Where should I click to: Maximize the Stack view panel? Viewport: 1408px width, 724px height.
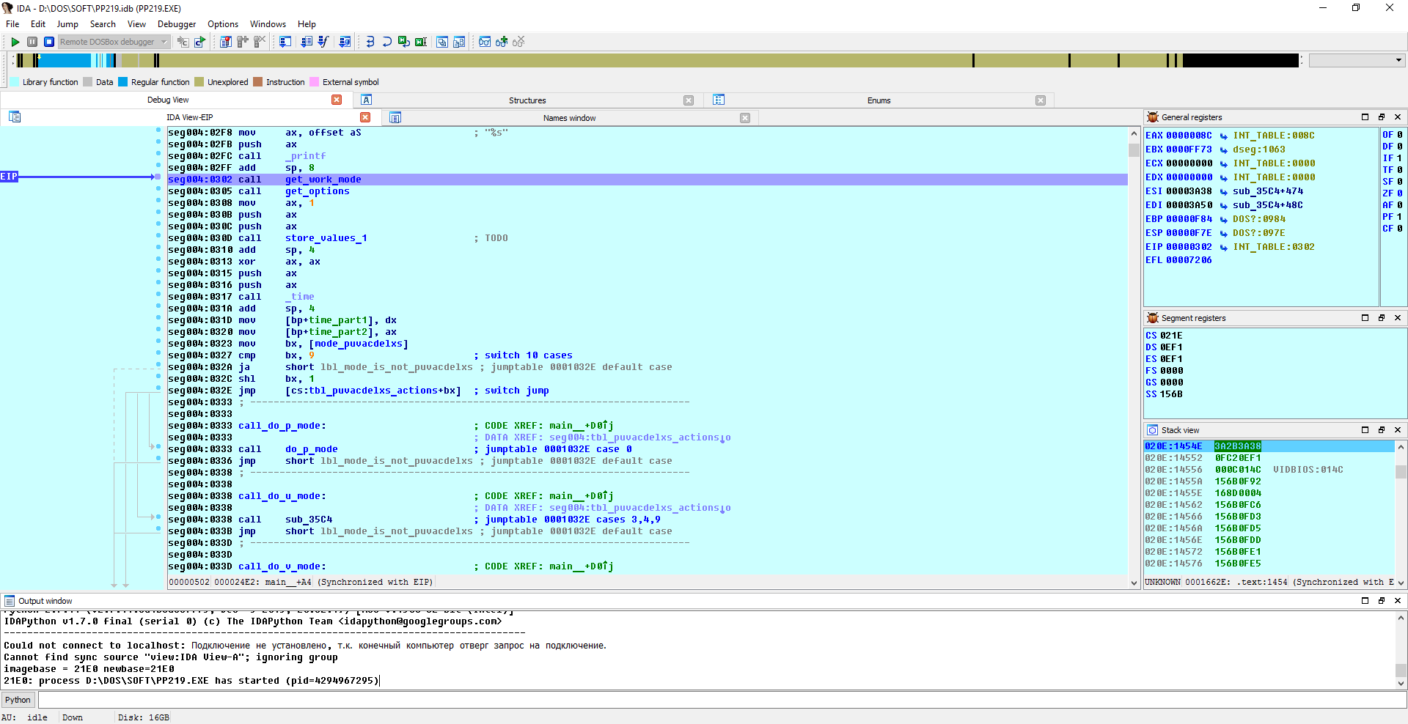[1365, 430]
